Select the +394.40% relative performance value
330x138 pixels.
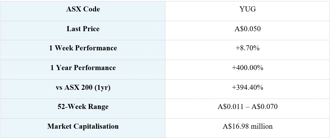pyautogui.click(x=248, y=87)
